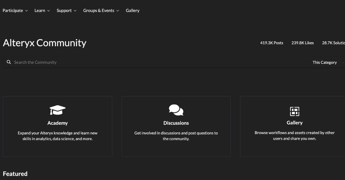Open the Academy card
Screen dimensions: 345x180
(x=57, y=126)
